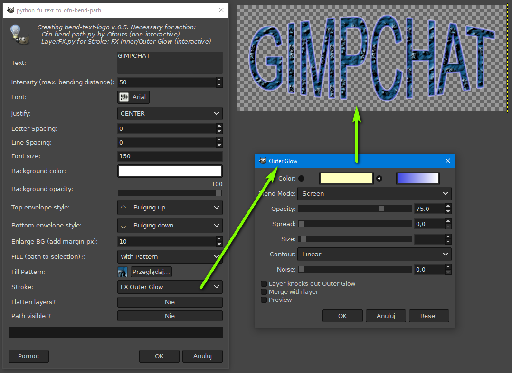The width and height of the screenshot is (512, 373).
Task: Click the white Background color swatch
Action: (170, 171)
